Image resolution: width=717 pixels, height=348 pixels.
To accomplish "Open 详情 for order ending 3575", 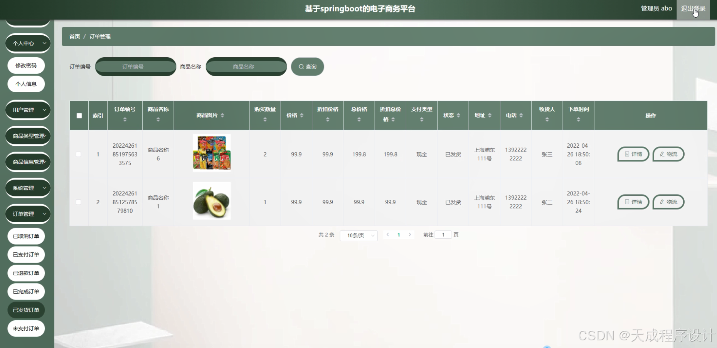I will (x=633, y=154).
